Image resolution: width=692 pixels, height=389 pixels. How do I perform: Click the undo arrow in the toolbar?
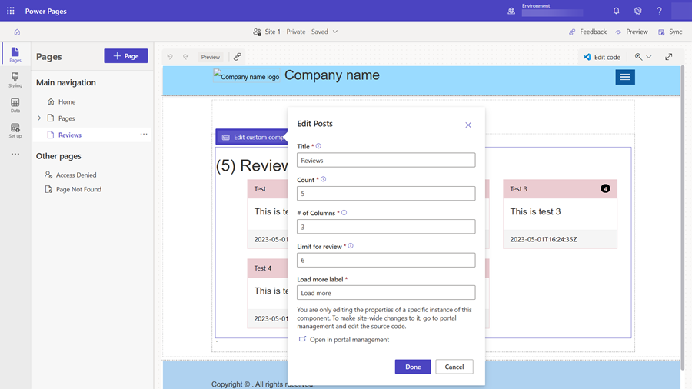pyautogui.click(x=170, y=57)
